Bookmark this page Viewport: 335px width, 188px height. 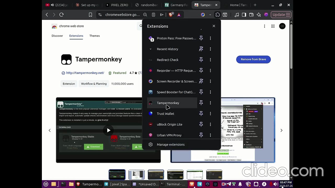(x=90, y=15)
